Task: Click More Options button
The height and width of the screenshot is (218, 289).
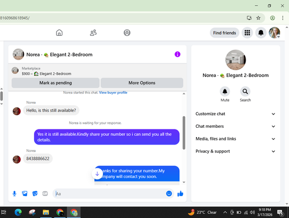Action: coord(142,83)
